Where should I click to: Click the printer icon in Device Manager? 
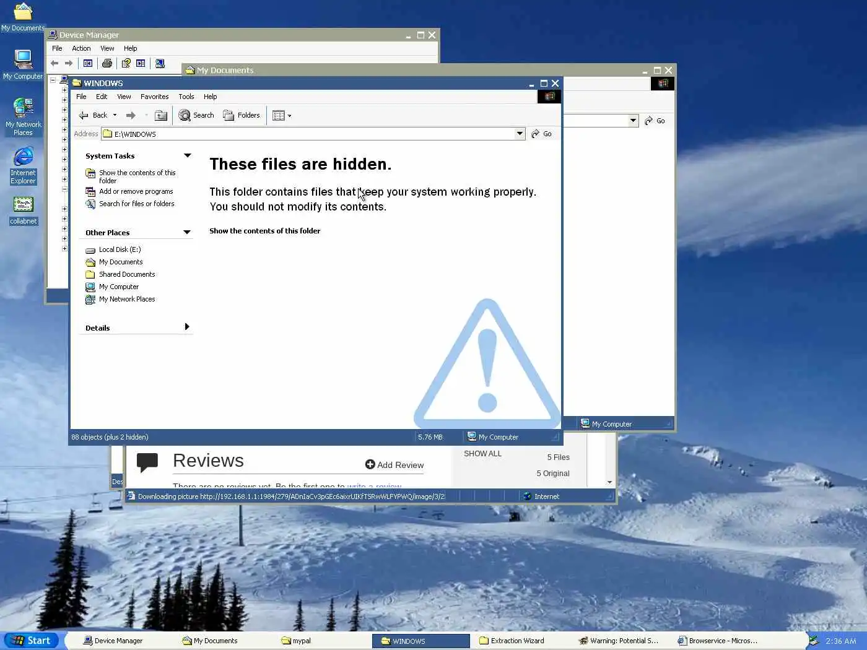click(107, 63)
